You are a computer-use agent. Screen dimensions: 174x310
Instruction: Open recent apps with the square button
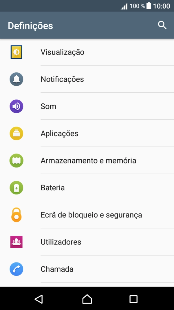[x=133, y=299]
